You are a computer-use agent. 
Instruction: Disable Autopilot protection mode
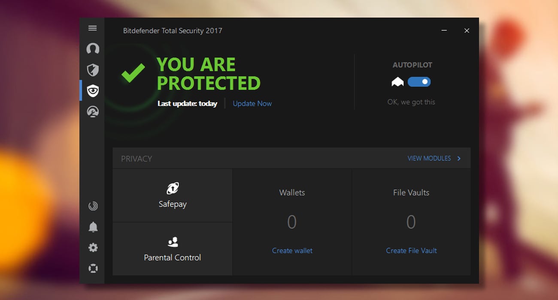(419, 81)
